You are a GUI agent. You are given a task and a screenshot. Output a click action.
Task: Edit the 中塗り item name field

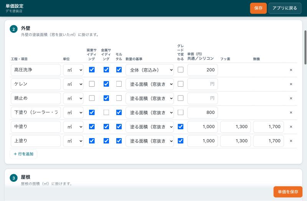36,127
